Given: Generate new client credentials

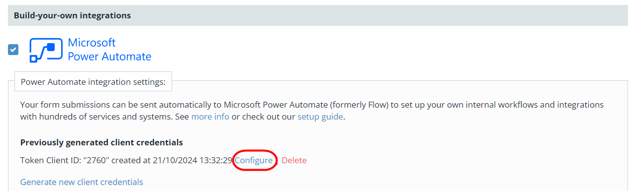Looking at the screenshot, I should click(x=82, y=182).
